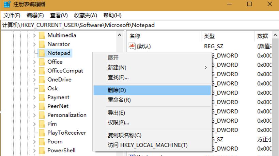279x156 pixels.
Task: Click the Poom folder icon
Action: (42, 142)
